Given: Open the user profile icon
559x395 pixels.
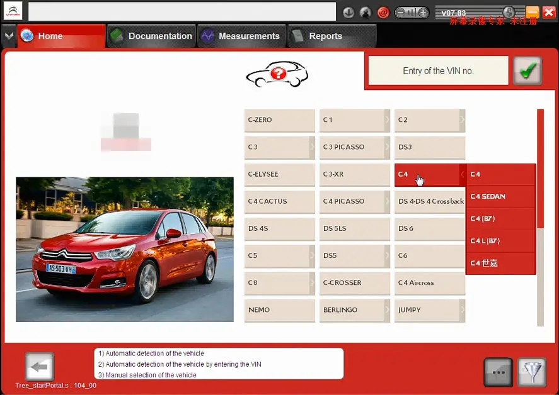Looking at the screenshot, I should click(366, 13).
